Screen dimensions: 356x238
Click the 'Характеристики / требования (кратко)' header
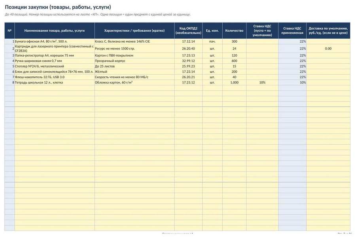(134, 30)
